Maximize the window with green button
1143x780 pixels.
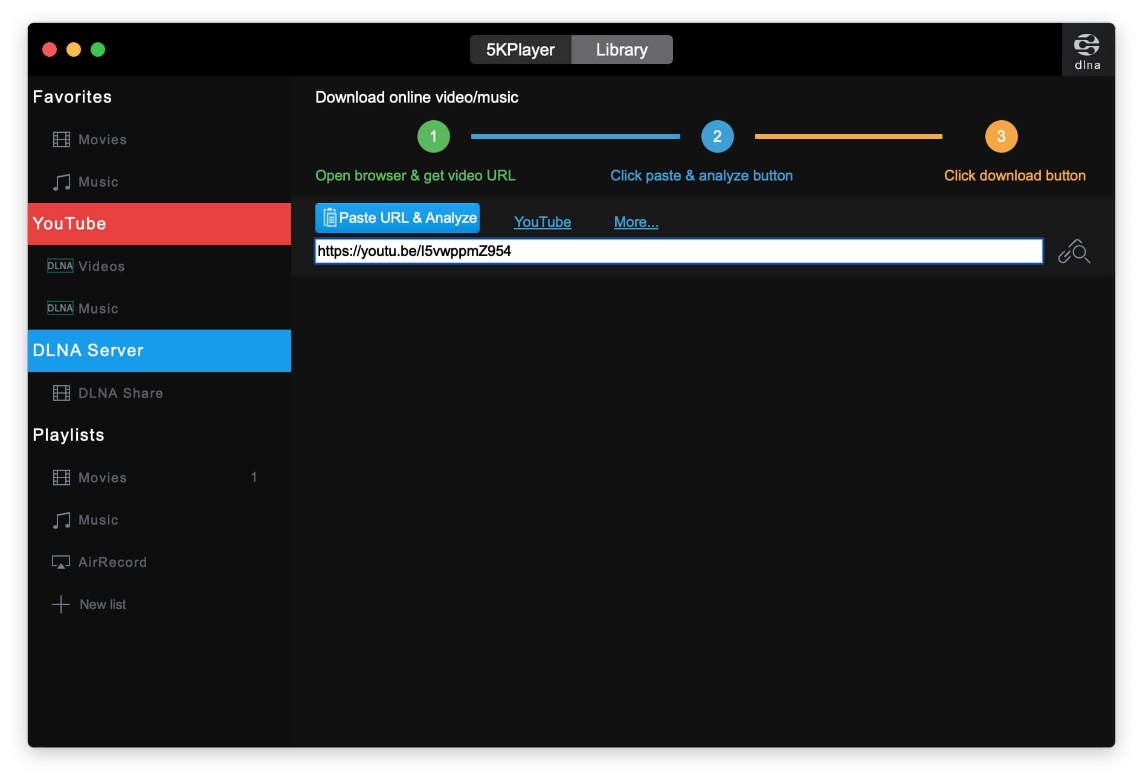(98, 50)
